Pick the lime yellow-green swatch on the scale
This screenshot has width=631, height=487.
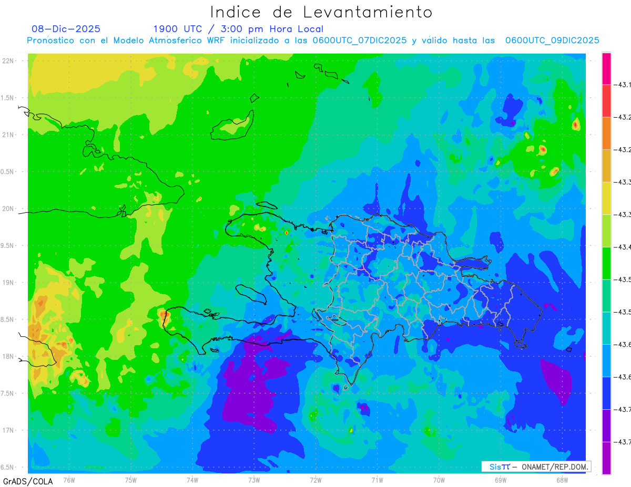click(x=606, y=231)
